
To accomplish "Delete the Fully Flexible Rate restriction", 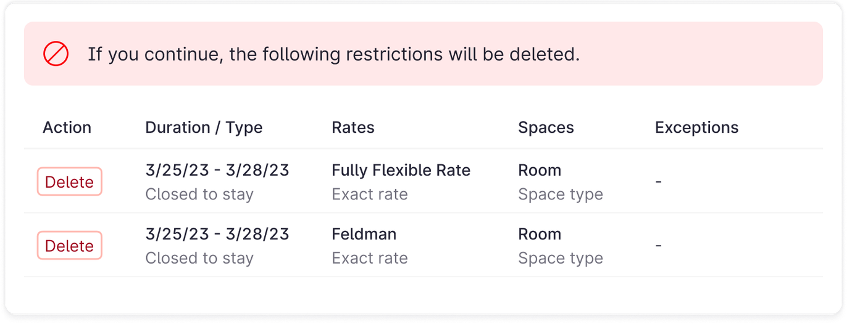I will (69, 182).
